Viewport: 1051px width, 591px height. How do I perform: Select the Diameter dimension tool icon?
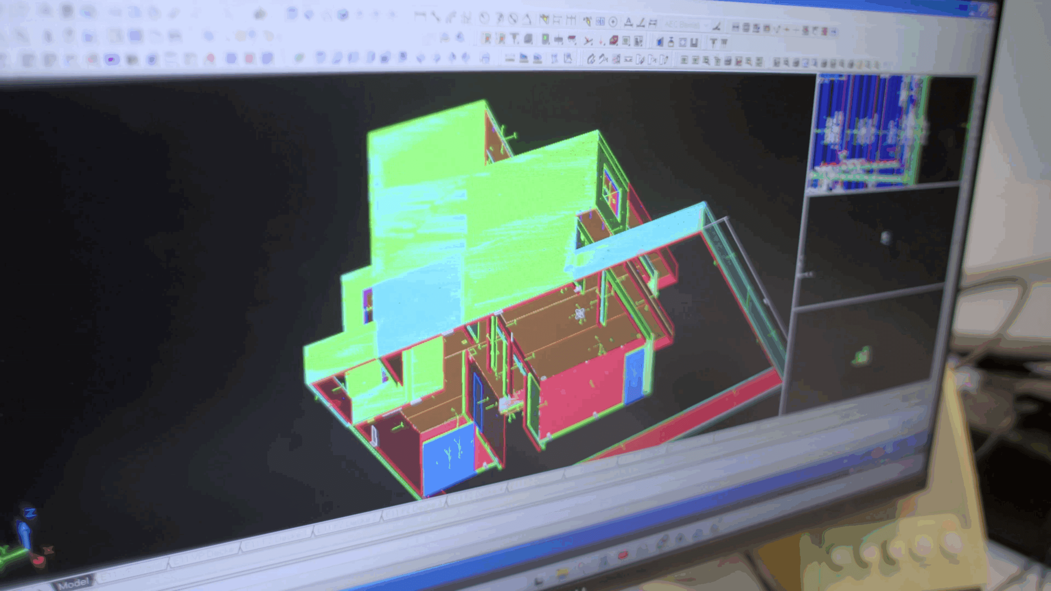pyautogui.click(x=513, y=19)
